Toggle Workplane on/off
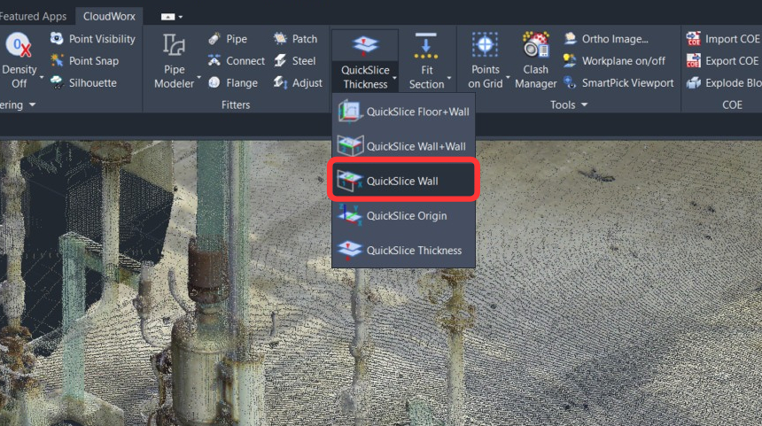 coord(614,61)
